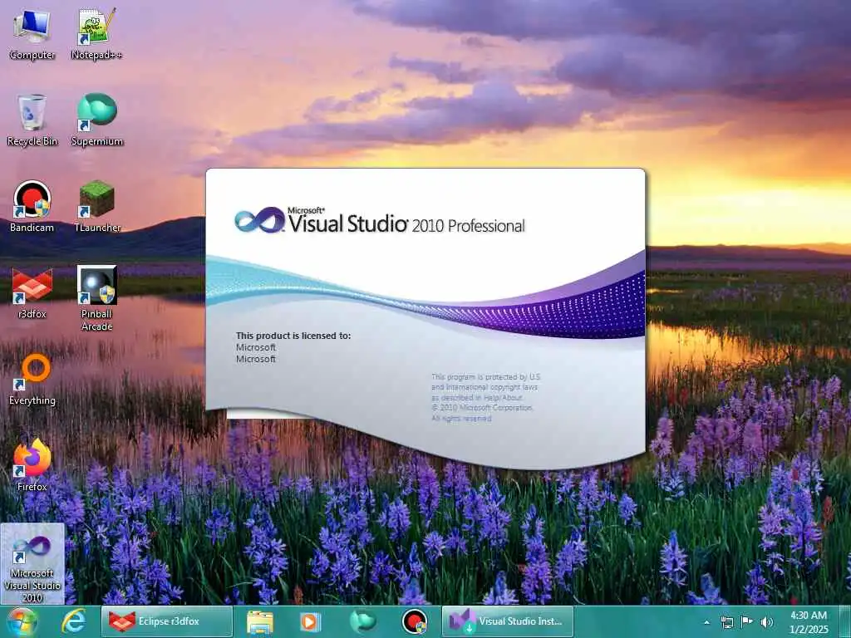Open Windows Explorer from the taskbar
851x638 pixels.
(x=260, y=621)
